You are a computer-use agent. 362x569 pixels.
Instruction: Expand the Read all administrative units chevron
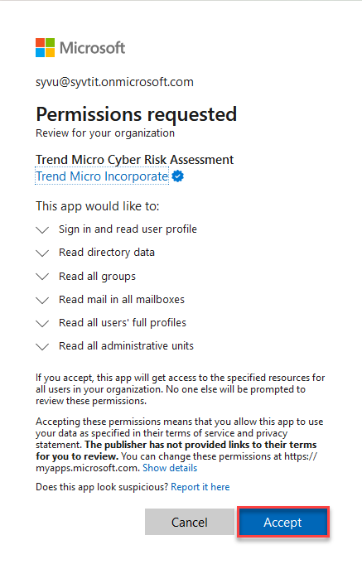point(42,347)
